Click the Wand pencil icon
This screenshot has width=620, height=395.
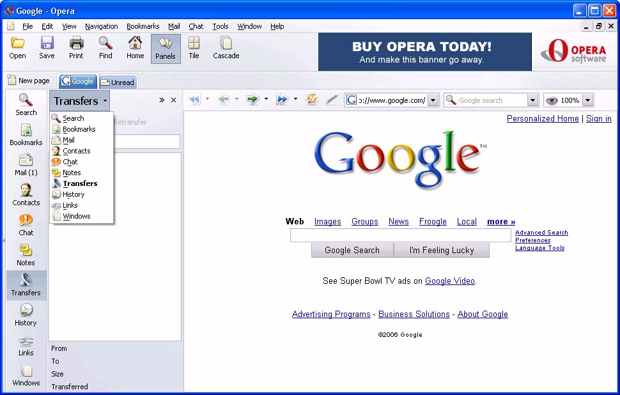tap(332, 100)
